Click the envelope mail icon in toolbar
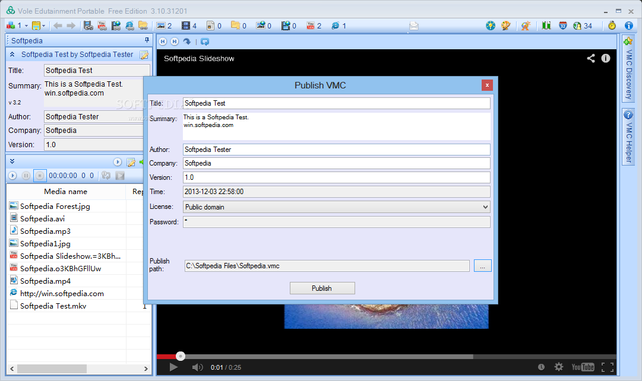 point(414,26)
